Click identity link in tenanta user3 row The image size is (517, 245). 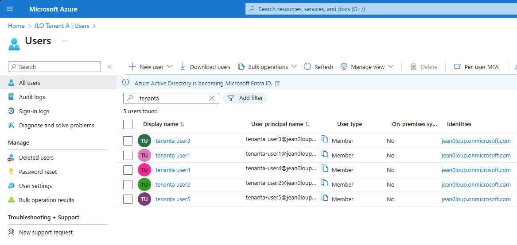(476, 141)
